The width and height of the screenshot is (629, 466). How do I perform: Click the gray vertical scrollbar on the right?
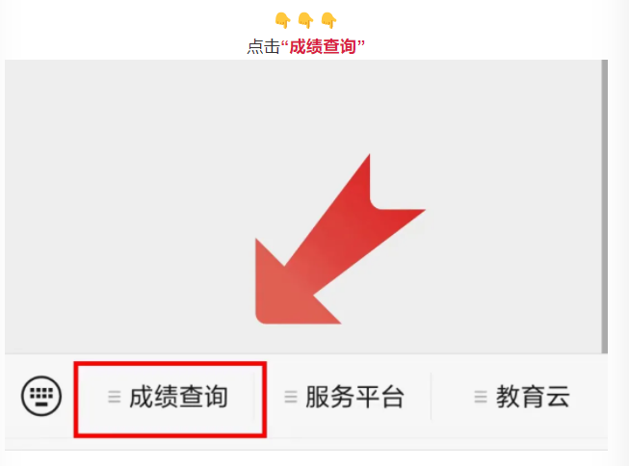tap(605, 207)
